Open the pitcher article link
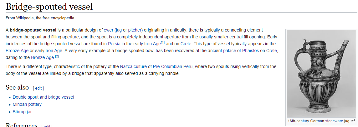Image resolution: width=358 pixels, height=127 pixels. coord(135,30)
